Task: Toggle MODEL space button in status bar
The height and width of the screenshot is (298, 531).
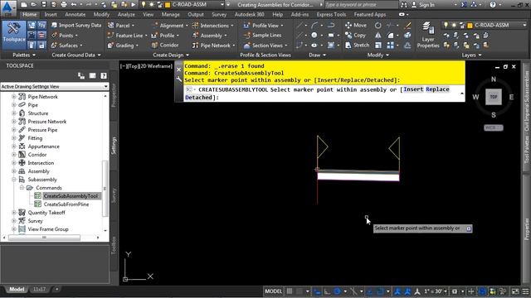Action: [x=273, y=291]
